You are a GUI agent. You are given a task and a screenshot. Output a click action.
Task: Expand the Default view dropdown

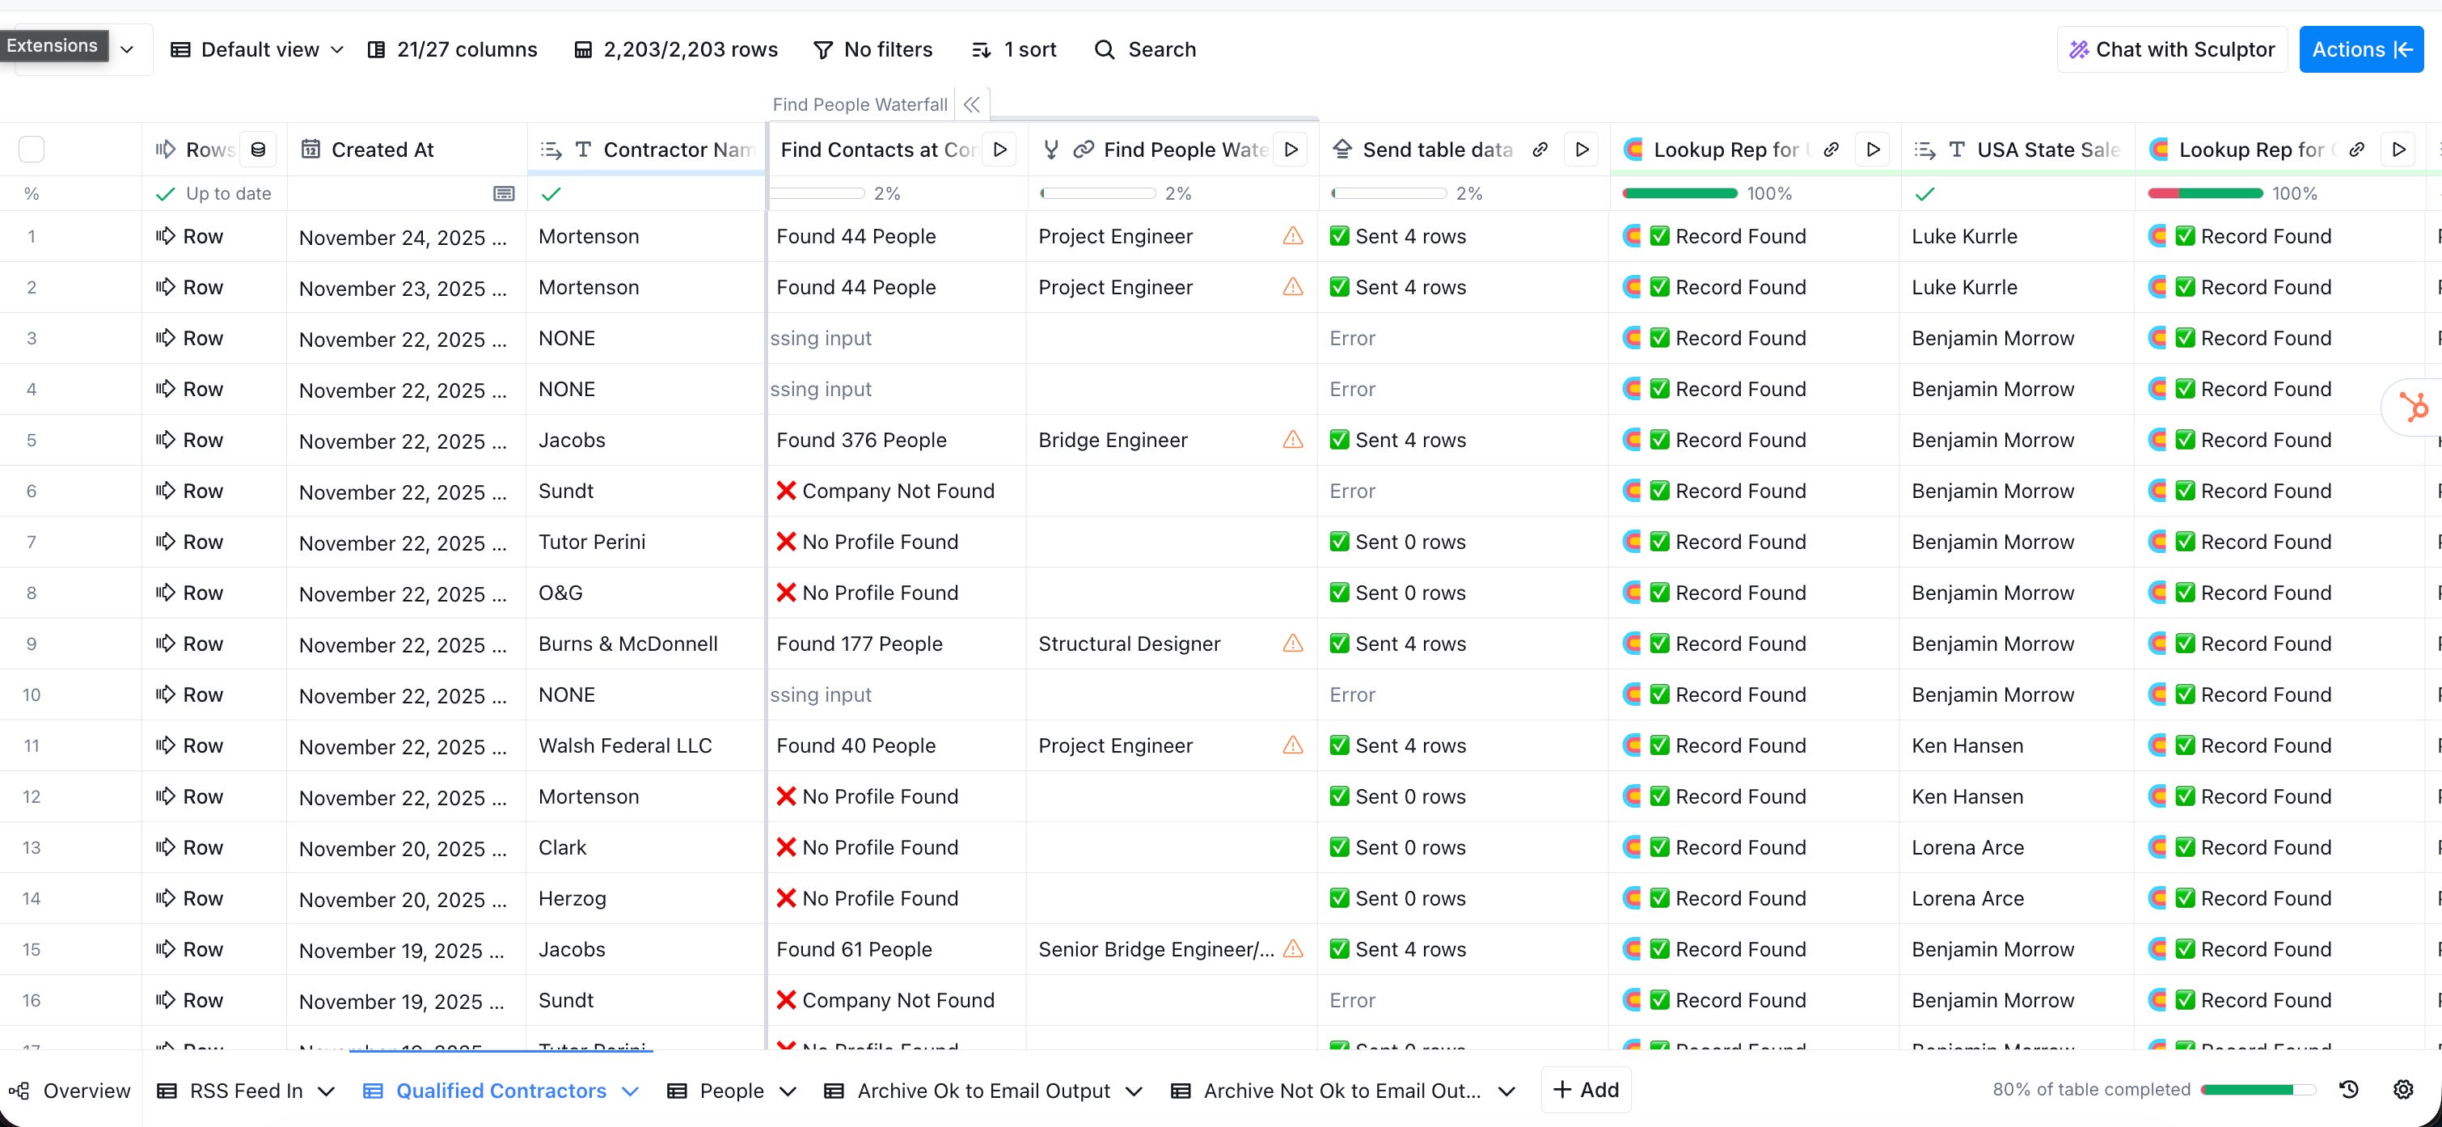pos(257,49)
